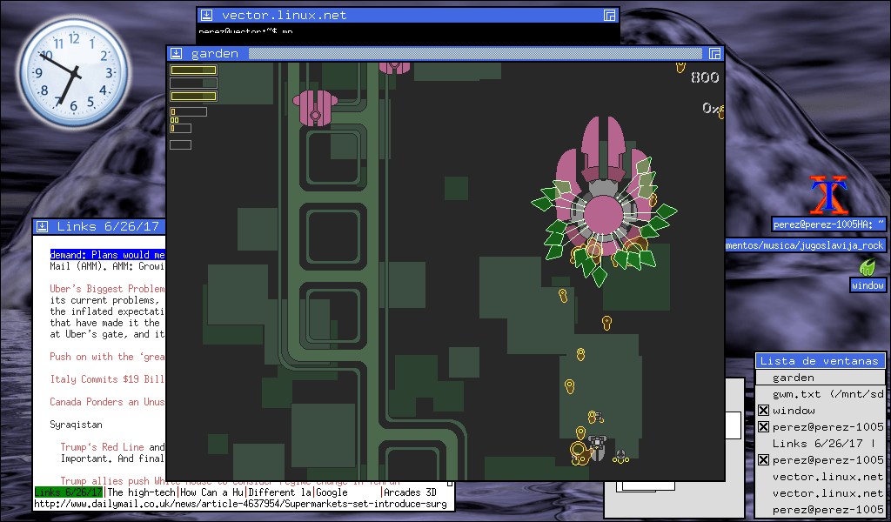
Task: Click the Lista de ventanas title bar
Action: [x=820, y=361]
